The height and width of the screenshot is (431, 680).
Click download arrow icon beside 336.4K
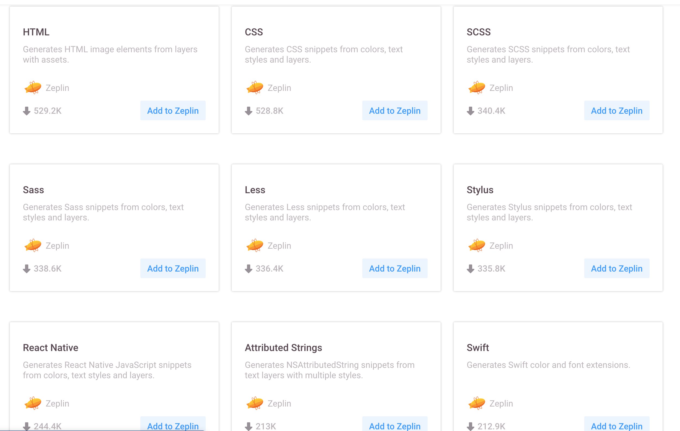[249, 269]
